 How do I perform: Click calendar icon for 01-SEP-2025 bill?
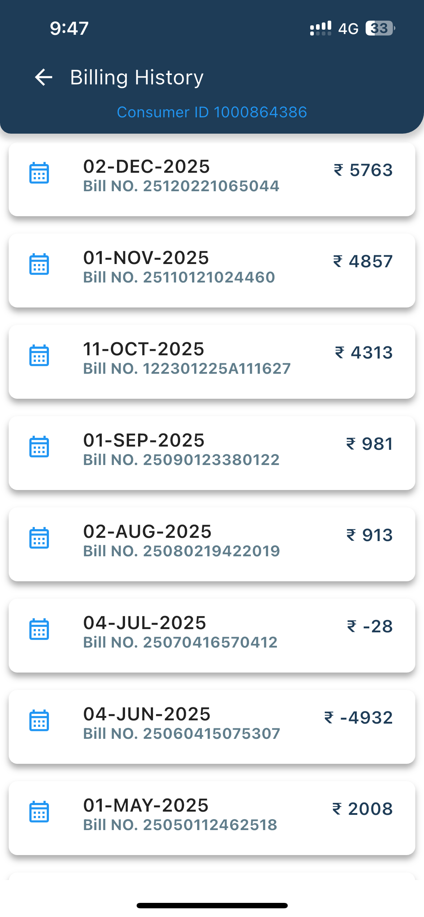(x=39, y=447)
